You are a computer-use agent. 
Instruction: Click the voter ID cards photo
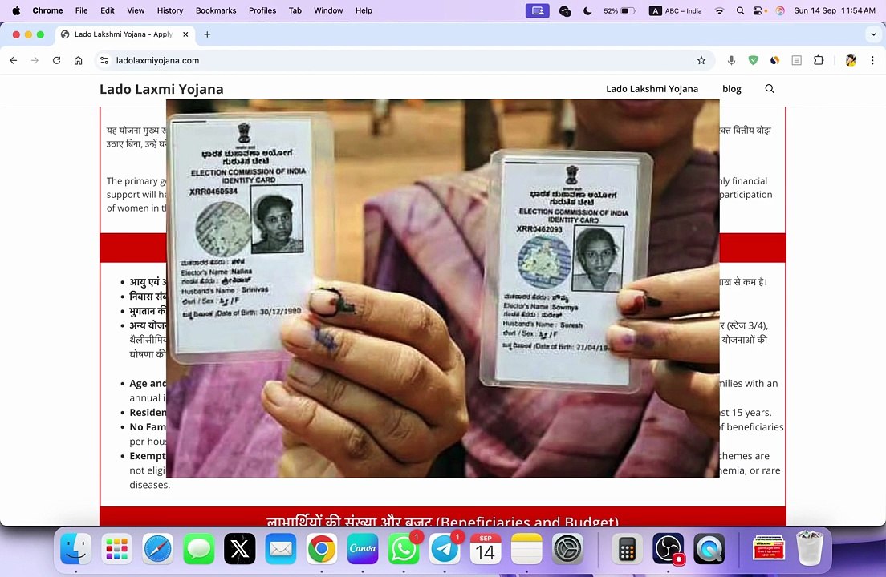442,288
